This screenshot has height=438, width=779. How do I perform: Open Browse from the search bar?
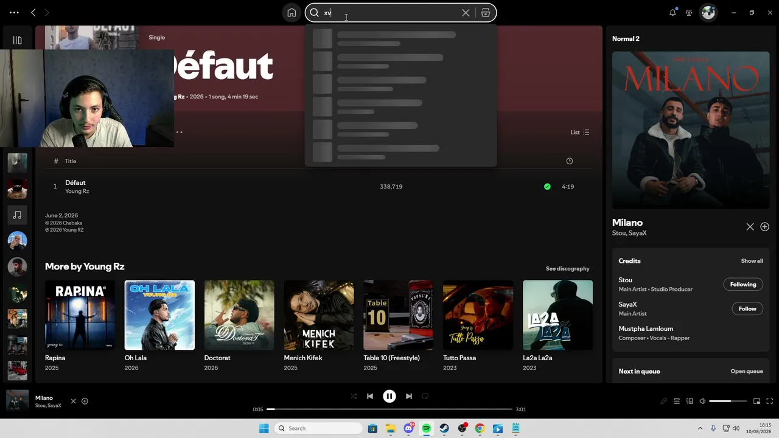tap(486, 13)
